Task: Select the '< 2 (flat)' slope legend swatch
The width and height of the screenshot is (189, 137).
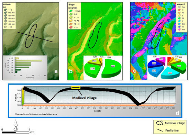Action: click(x=71, y=11)
